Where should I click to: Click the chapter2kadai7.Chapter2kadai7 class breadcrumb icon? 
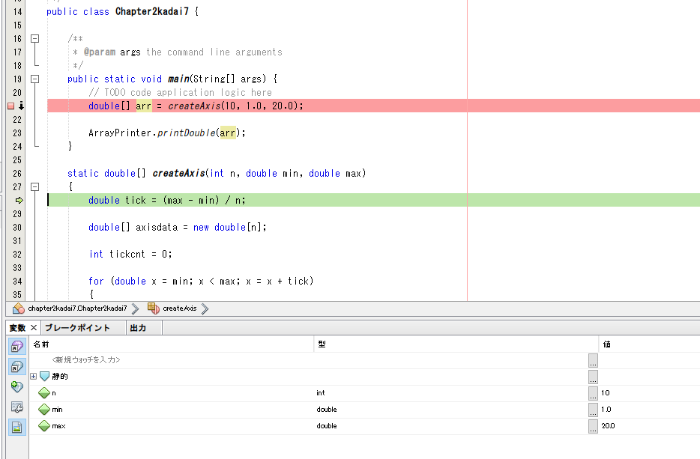19,308
